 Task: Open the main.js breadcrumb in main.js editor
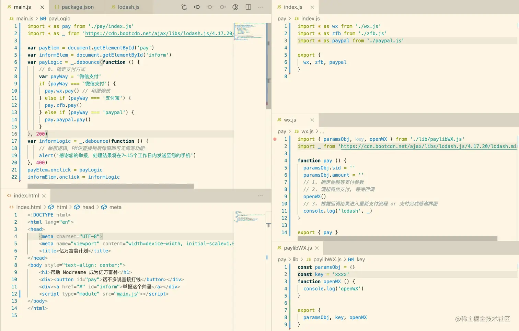coord(25,19)
